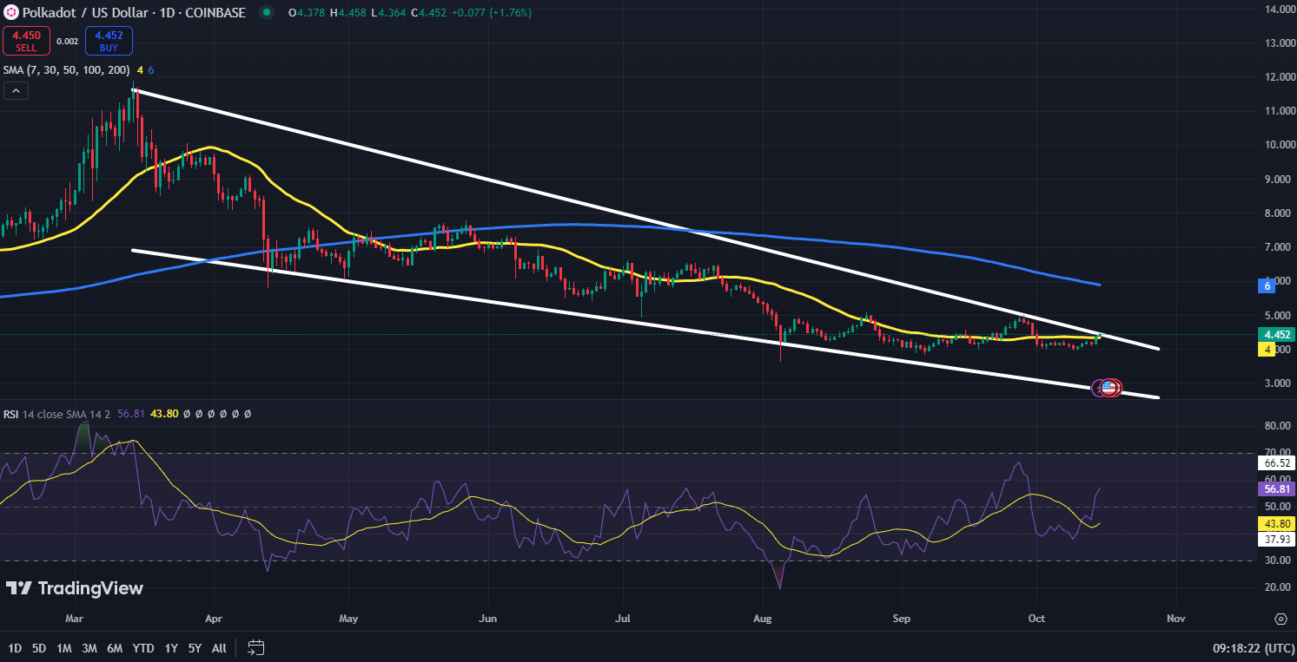Click the green market status dot
Screen dimensions: 1297x662
coord(266,13)
